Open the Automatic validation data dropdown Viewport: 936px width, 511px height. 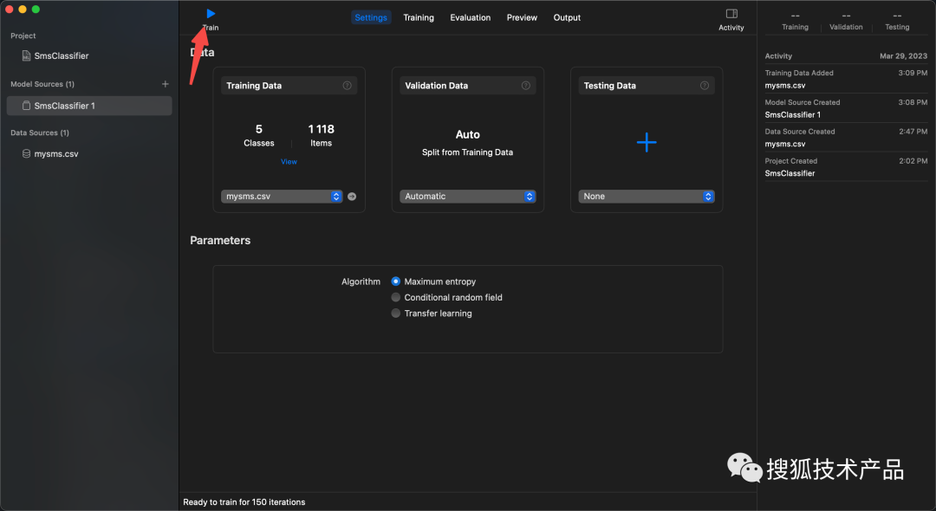(x=467, y=196)
